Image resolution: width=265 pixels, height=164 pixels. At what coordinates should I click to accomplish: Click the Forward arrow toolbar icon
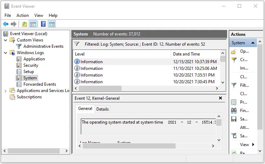[14, 24]
